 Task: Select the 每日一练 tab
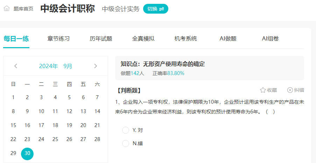16,39
